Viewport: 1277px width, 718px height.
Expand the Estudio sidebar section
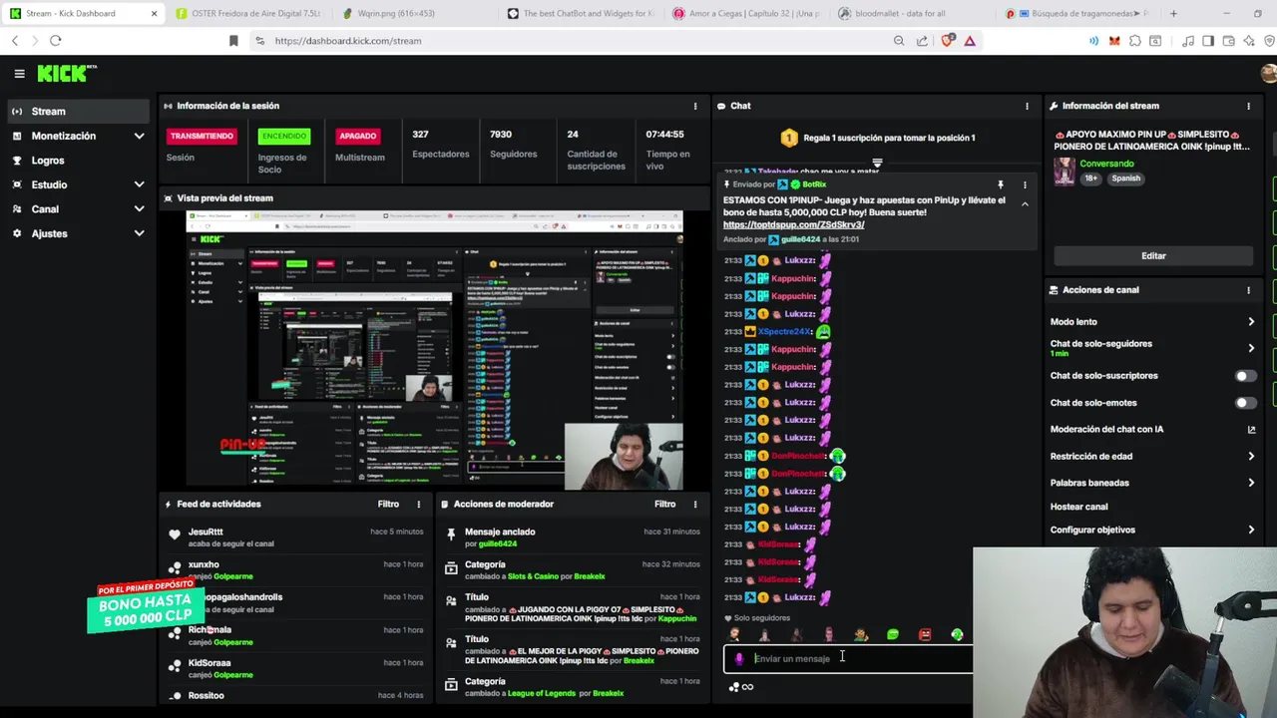coord(139,184)
